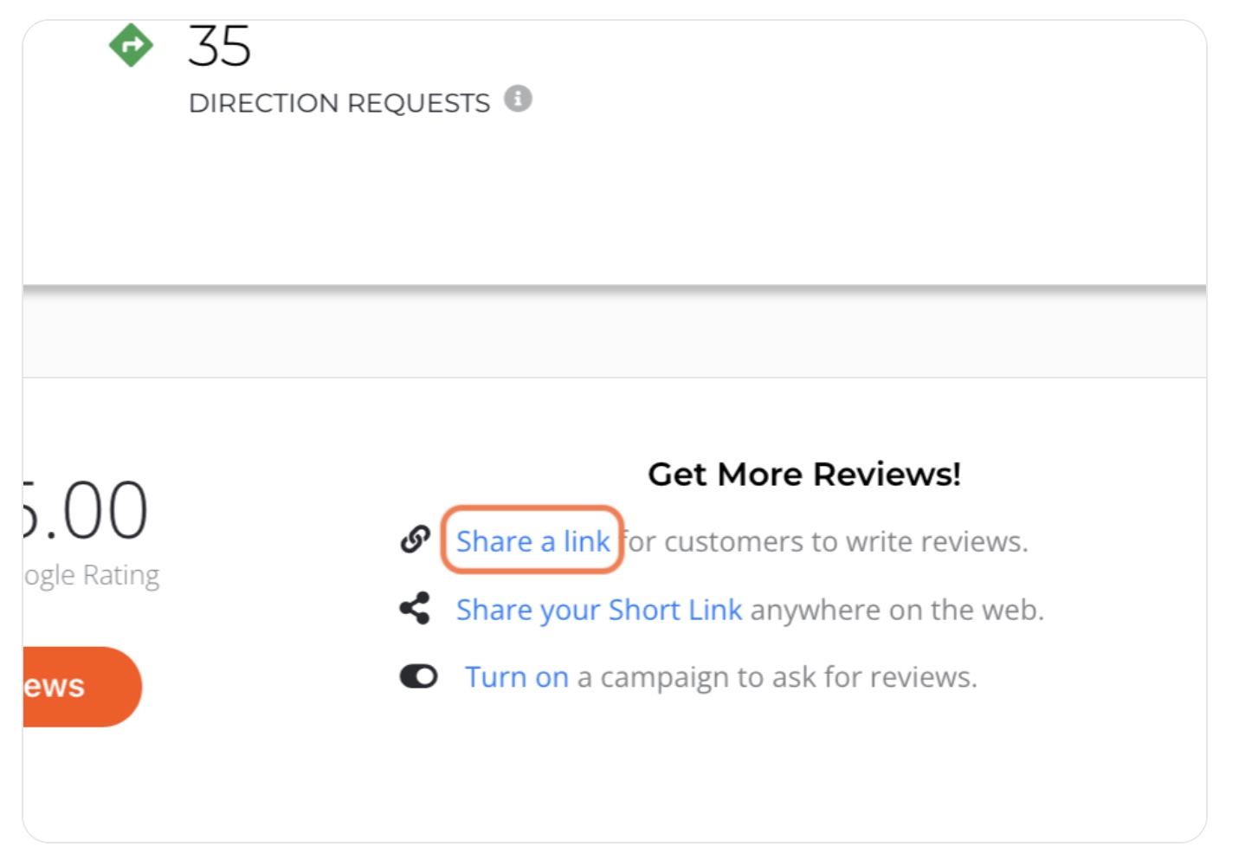Click the chain link icon
Screen dimensions: 1245x866
[x=416, y=540]
